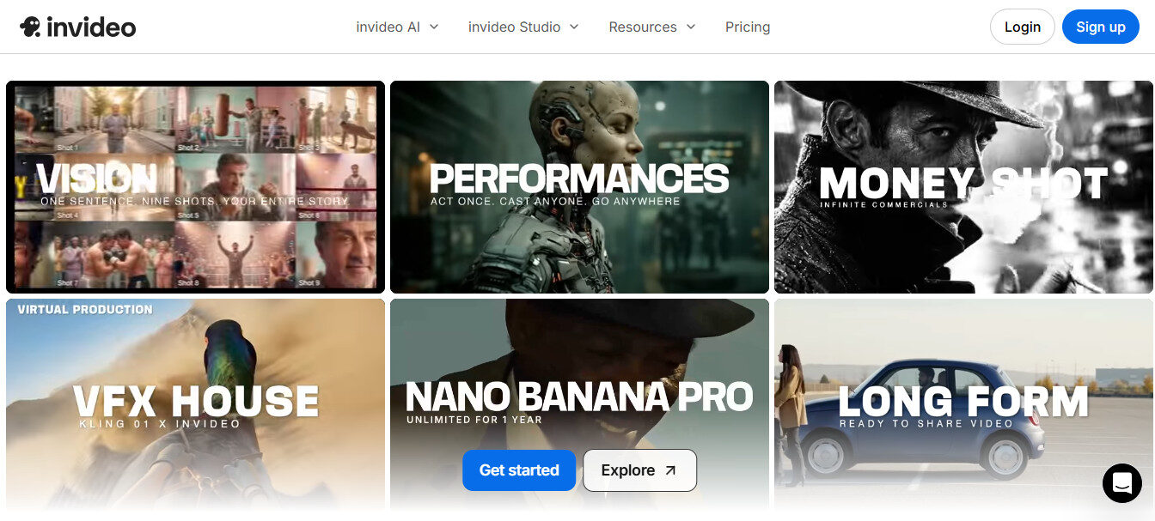Viewport: 1155px width, 521px height.
Task: Click the Sign up button
Action: click(x=1101, y=27)
